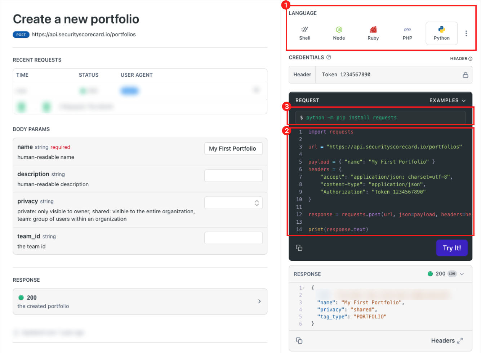
Task: Click the Header label in credentials box
Action: (x=302, y=75)
